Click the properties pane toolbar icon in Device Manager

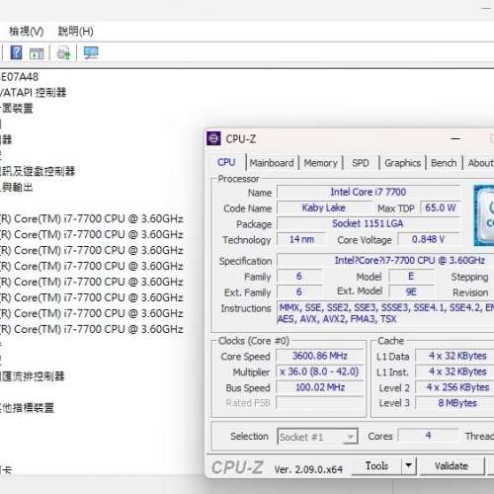coord(37,53)
